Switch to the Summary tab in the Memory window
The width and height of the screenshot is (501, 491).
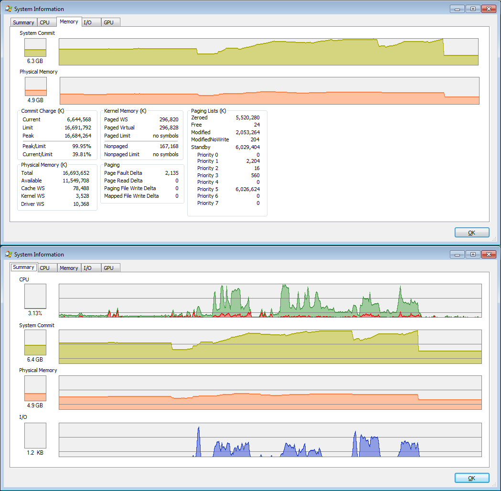[23, 22]
